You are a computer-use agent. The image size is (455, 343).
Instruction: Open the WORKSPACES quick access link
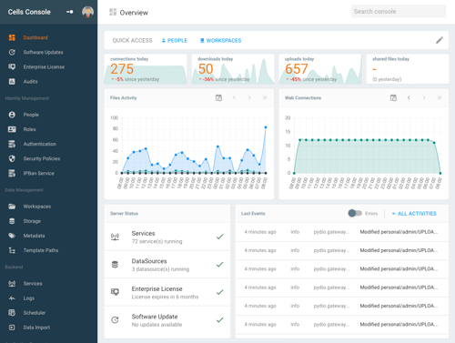[x=220, y=40]
